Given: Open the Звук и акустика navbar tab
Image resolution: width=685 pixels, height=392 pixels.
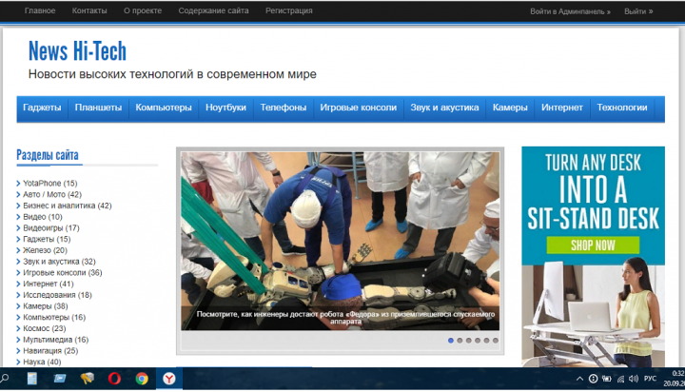Looking at the screenshot, I should coord(444,108).
